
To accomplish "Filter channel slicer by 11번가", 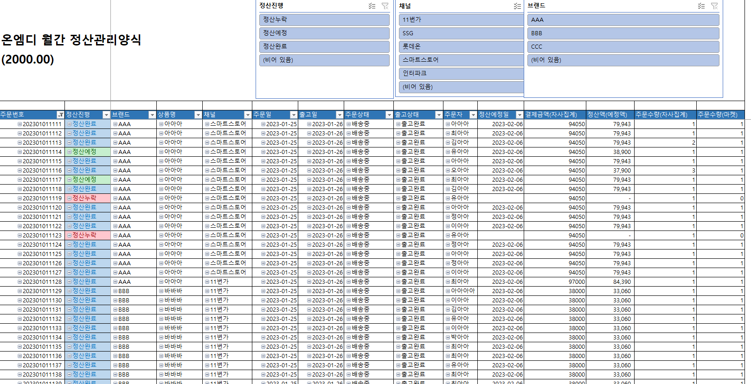I will (461, 19).
